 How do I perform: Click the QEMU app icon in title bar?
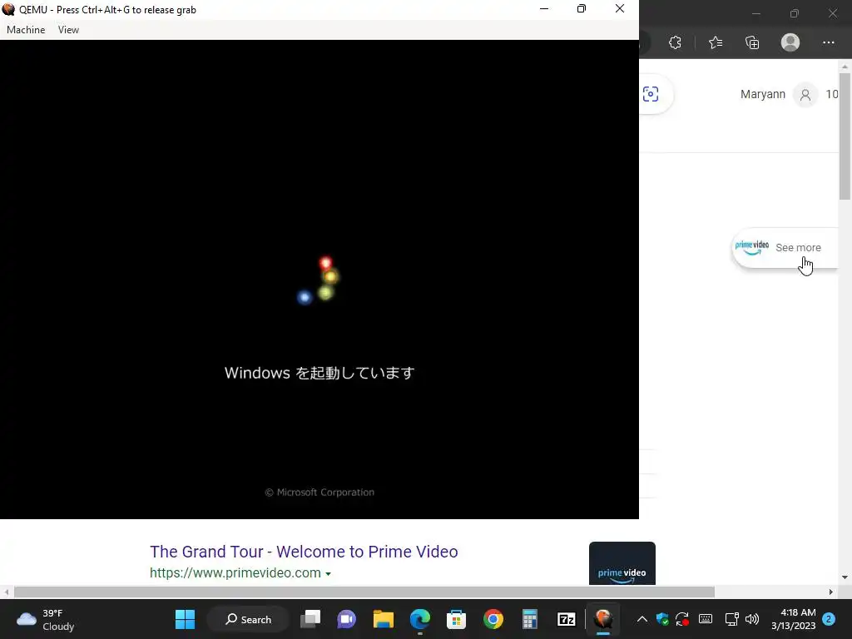point(8,9)
